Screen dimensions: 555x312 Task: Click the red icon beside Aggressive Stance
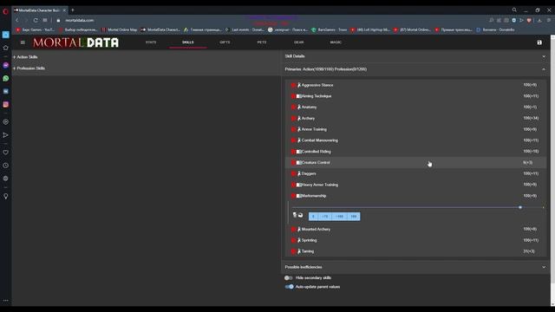point(293,85)
